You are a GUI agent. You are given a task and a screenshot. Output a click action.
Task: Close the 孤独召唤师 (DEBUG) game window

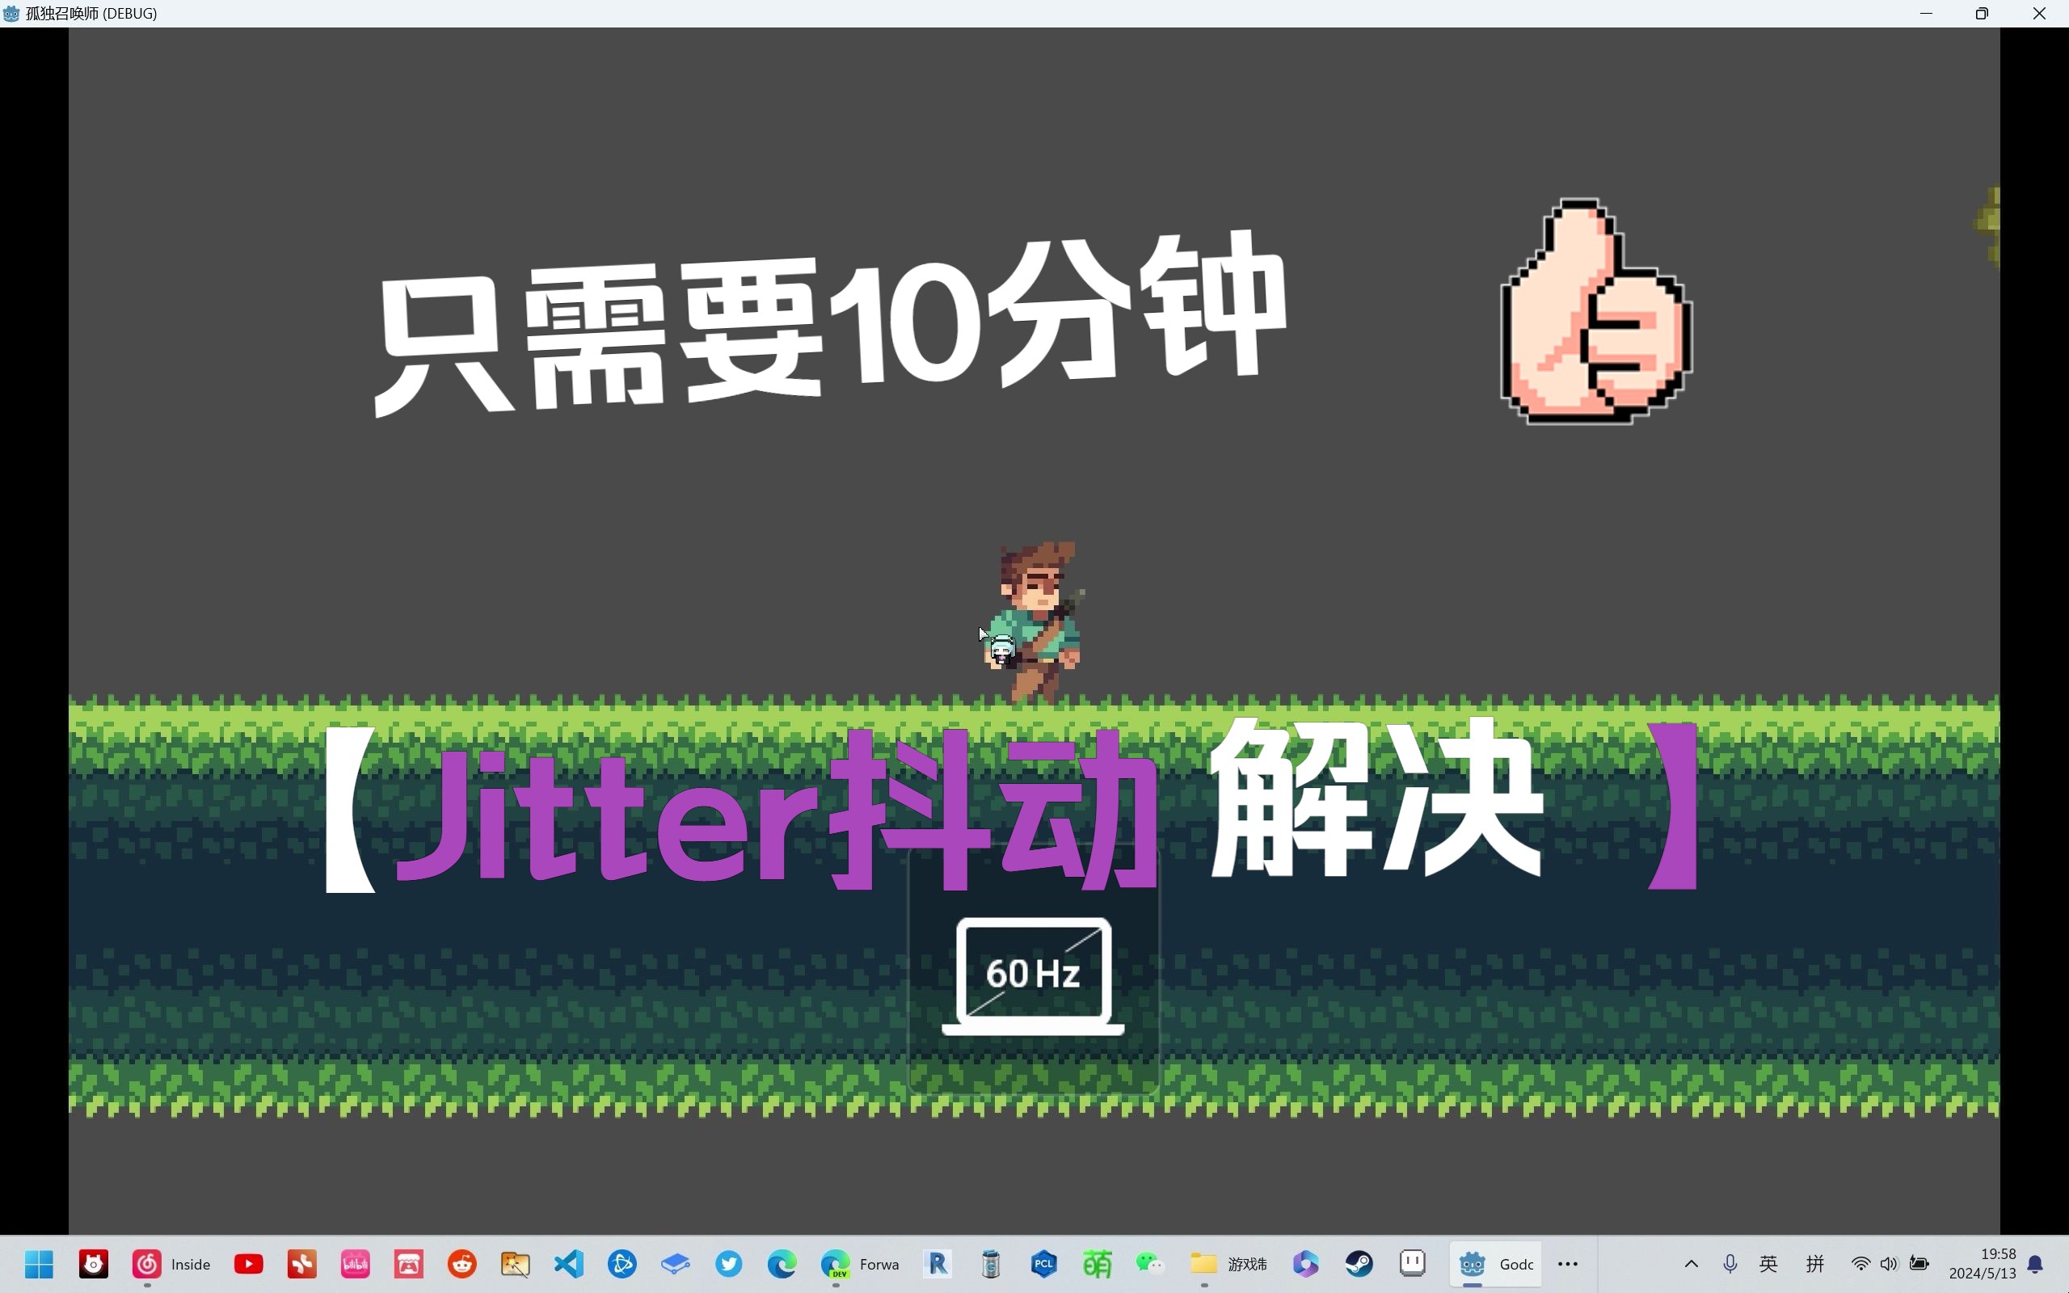click(x=2039, y=14)
